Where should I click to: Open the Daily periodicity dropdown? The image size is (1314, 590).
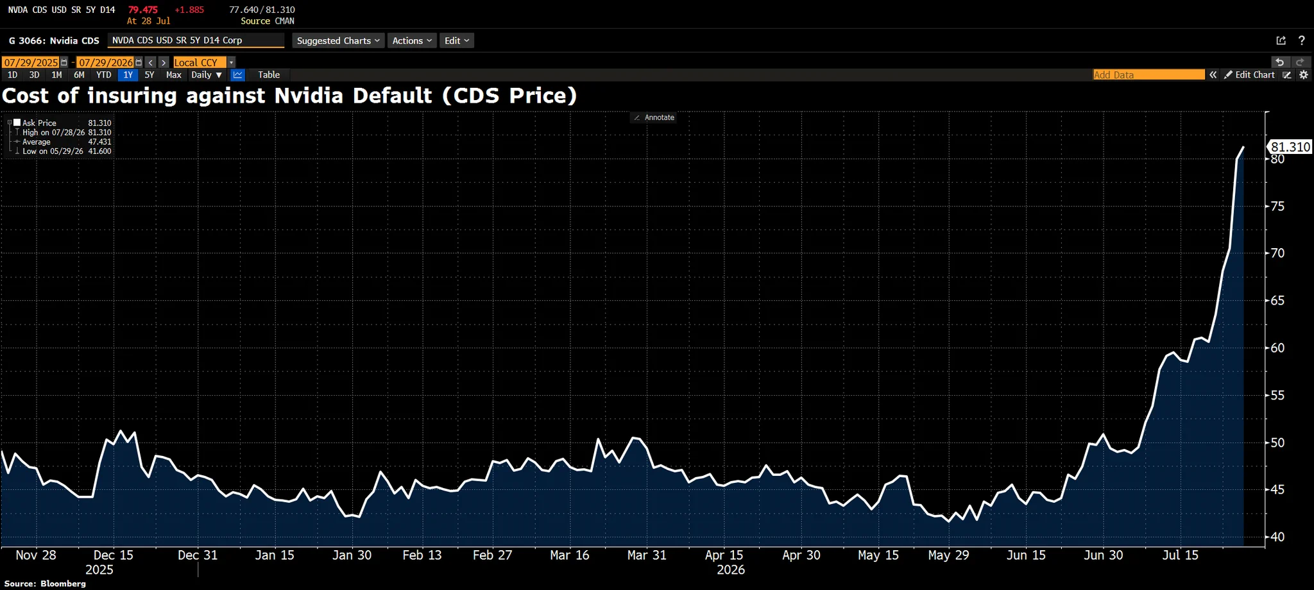click(207, 75)
